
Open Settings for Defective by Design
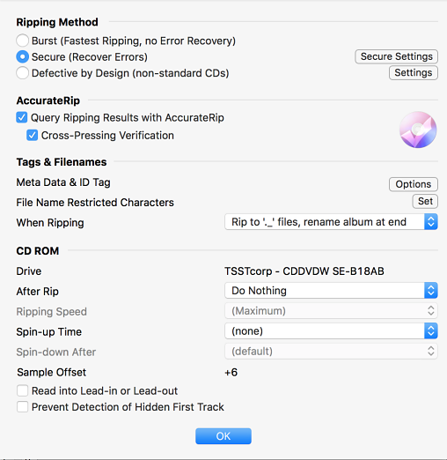pos(414,72)
